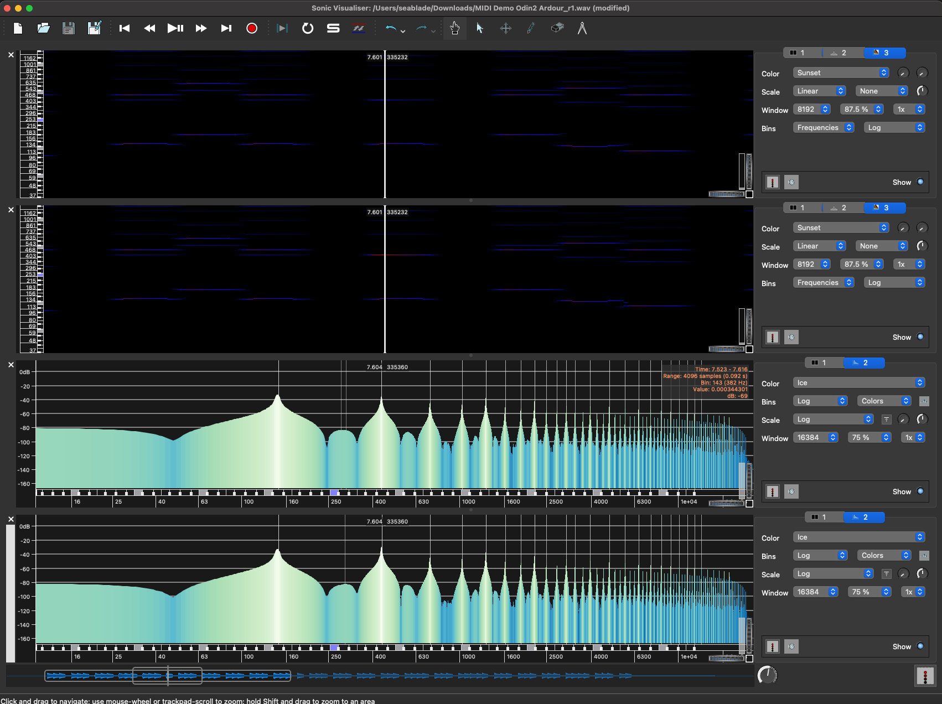
Task: Open the Sunset color dropdown in top pane
Action: coord(840,73)
